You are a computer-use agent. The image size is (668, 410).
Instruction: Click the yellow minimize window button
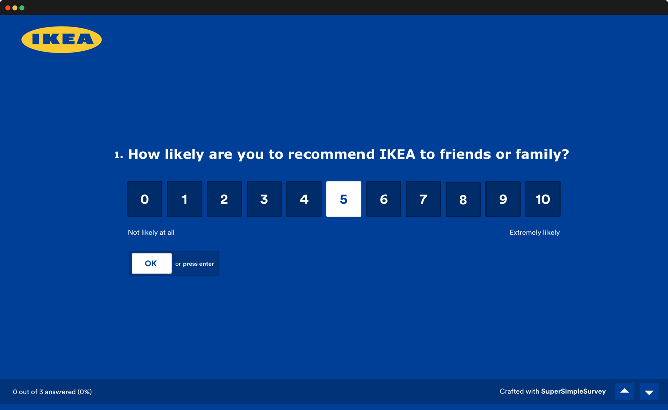tap(15, 8)
